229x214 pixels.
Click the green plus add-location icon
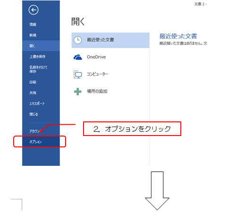coord(78,92)
